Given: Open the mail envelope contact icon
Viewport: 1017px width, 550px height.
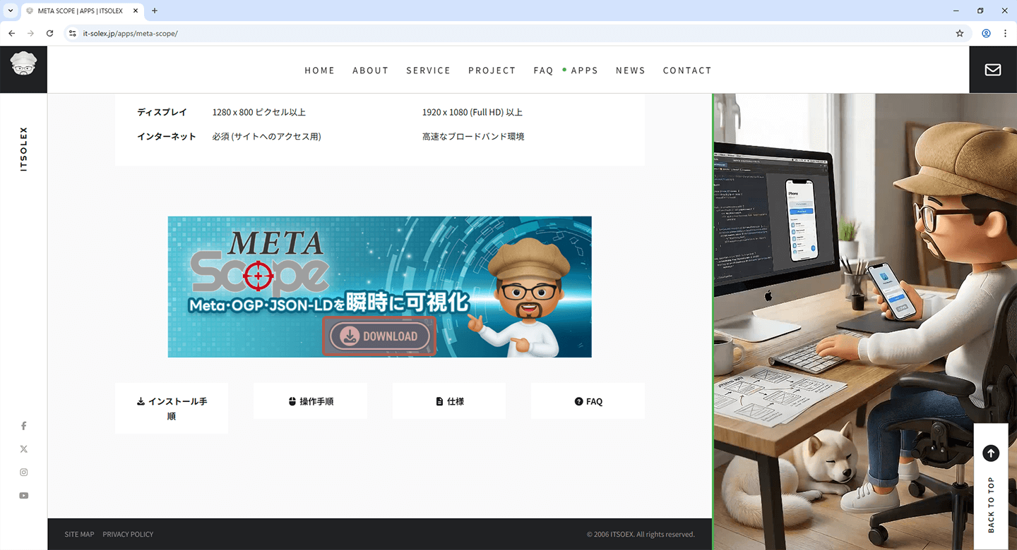Looking at the screenshot, I should coord(992,70).
